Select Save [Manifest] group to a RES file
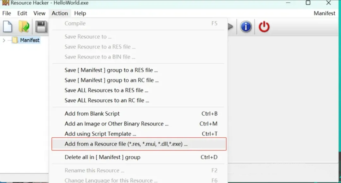This screenshot has height=183, width=341. coord(139,70)
